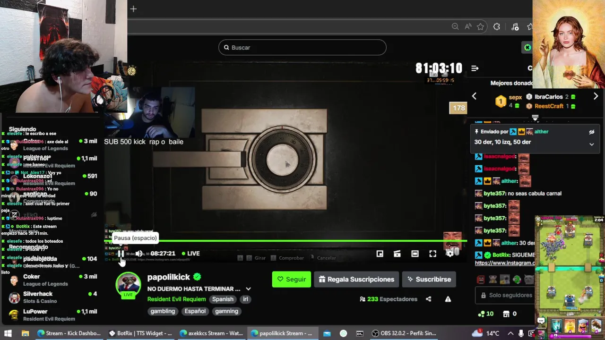This screenshot has height=340, width=605.
Task: Switch to axekkcs Stream taskbar window
Action: [212, 333]
